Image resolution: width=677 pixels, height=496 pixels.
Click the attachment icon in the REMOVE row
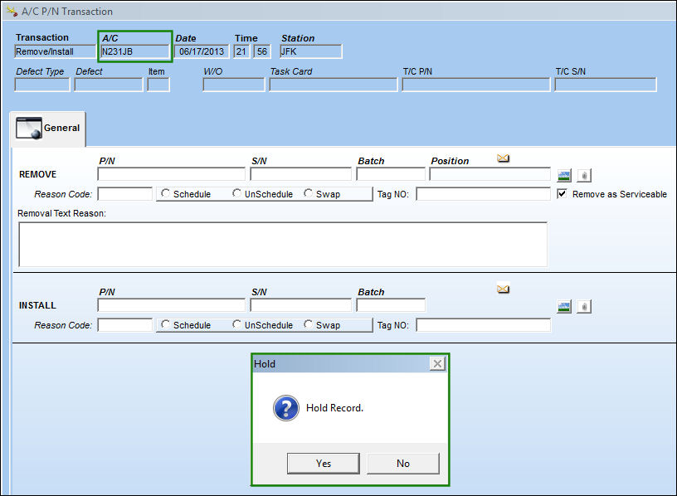(584, 175)
